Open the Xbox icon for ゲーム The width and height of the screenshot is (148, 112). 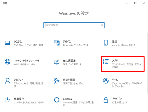tap(106, 81)
